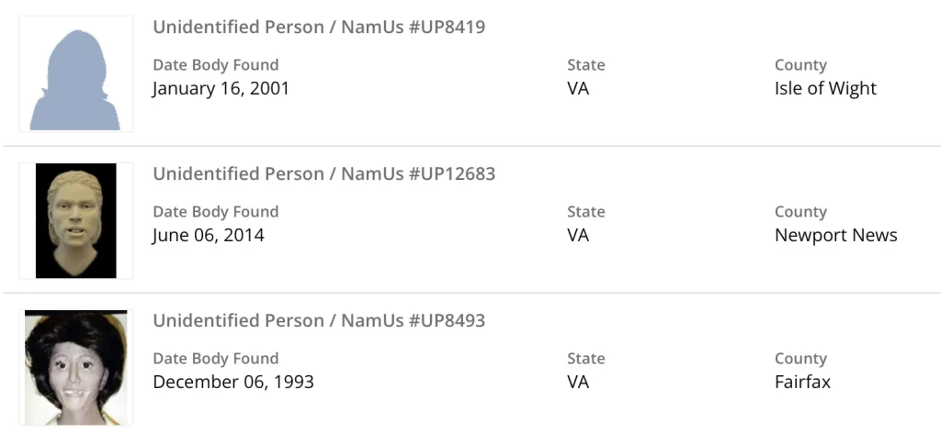Click the County label above Isle of Wight
Screen dimensions: 941x434
coord(800,65)
